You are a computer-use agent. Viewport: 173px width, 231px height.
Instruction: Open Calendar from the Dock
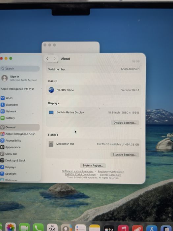[x=52, y=227]
